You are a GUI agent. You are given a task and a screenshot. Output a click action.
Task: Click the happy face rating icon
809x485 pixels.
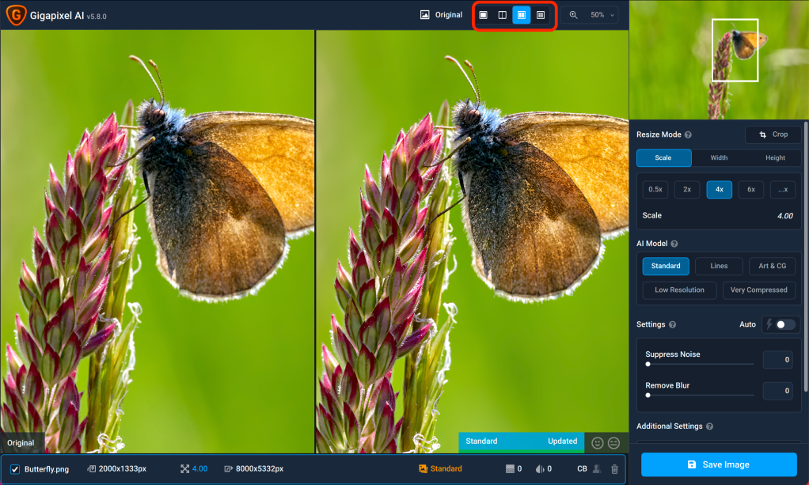point(598,443)
